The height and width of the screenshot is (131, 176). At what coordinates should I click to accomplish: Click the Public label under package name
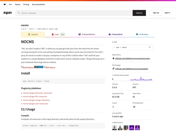(31, 29)
